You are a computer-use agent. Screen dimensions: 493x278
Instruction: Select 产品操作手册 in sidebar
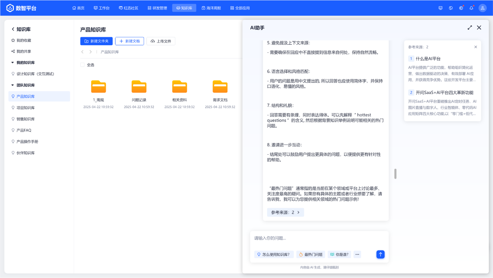point(39,142)
